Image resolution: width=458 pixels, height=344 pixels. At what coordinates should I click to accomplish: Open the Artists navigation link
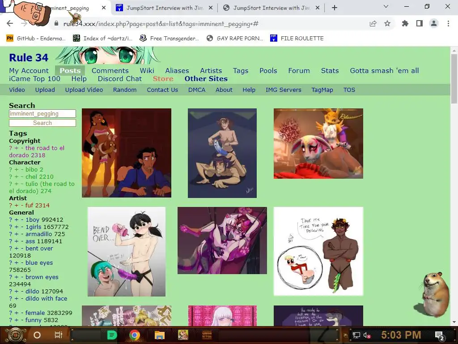[x=211, y=70]
